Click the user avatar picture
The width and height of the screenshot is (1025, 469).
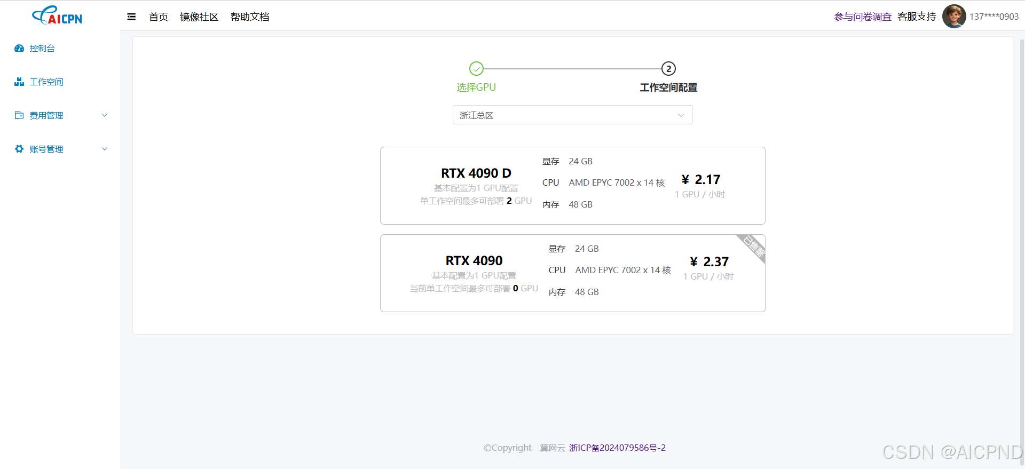(954, 17)
